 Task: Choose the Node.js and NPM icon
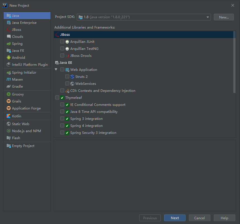9,131
